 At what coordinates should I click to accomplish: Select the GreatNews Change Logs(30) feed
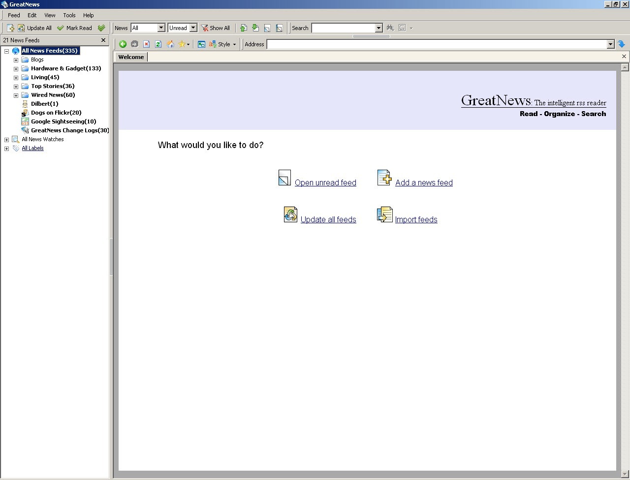click(x=70, y=130)
